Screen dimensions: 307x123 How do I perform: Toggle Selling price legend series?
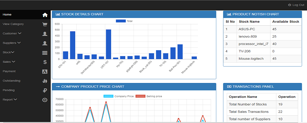(149, 96)
